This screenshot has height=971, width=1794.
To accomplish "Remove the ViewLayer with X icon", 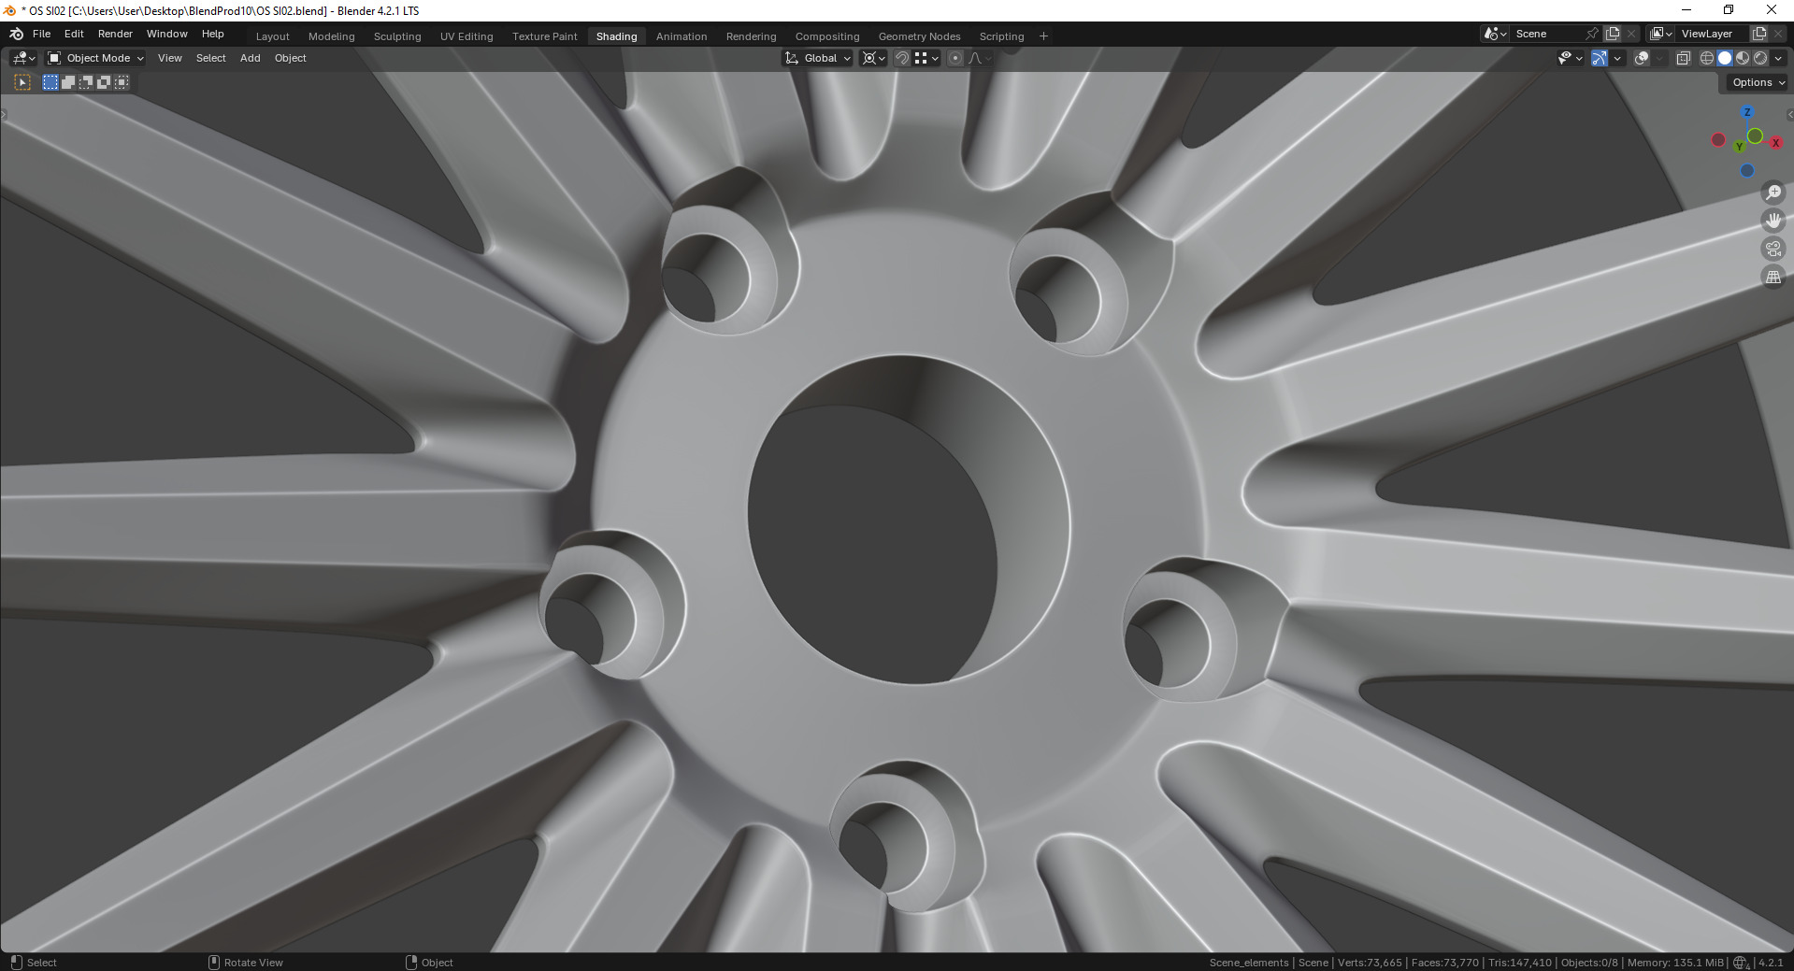I will 1777,34.
